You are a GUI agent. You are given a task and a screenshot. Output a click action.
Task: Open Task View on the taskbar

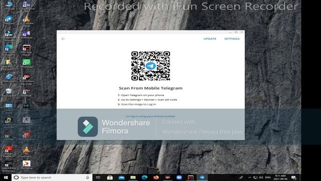pyautogui.click(x=98, y=177)
